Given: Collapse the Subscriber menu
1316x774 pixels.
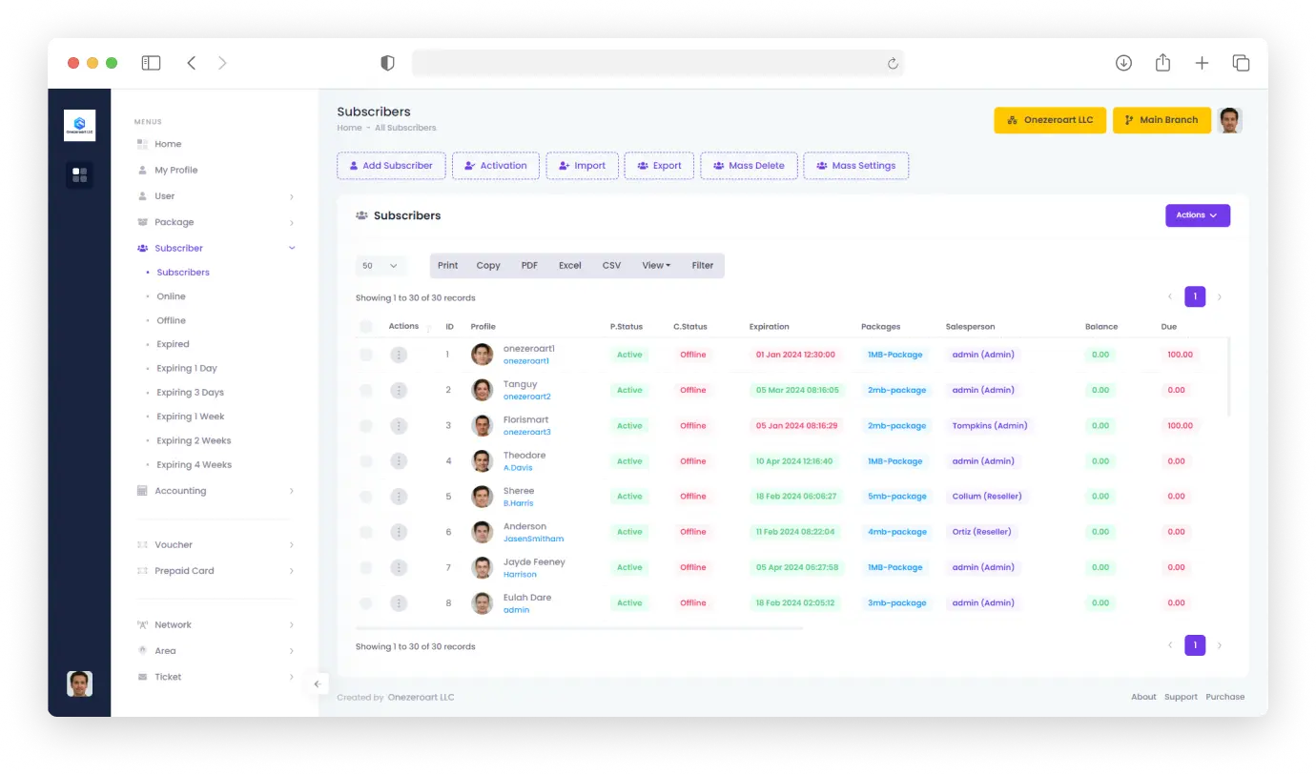Looking at the screenshot, I should 216,248.
